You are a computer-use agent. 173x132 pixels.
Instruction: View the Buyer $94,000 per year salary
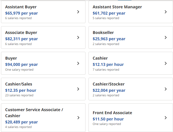pos(21,64)
